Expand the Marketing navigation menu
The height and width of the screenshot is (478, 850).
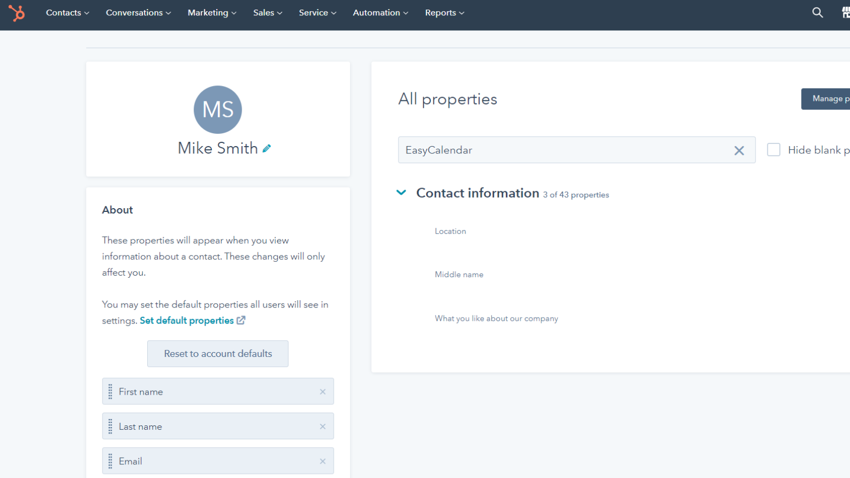212,13
